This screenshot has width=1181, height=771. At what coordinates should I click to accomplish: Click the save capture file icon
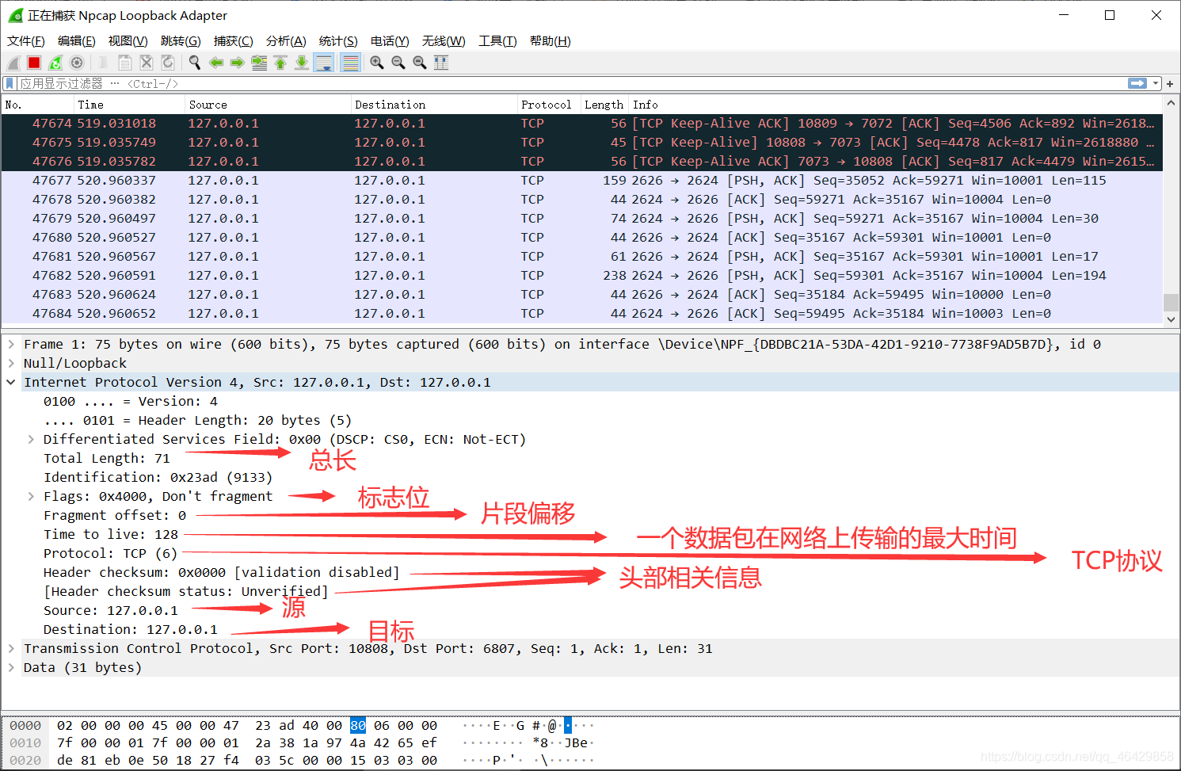124,63
